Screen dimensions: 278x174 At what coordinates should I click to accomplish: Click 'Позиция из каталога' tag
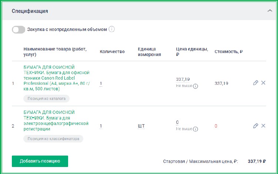[x=46, y=99]
